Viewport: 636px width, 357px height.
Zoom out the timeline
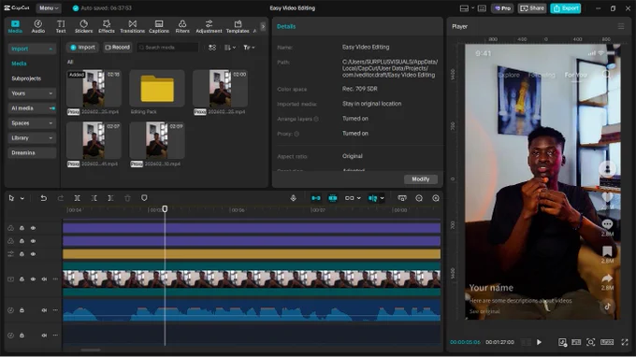419,198
